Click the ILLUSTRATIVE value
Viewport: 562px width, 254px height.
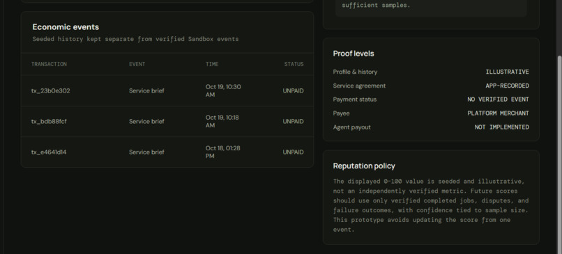pos(507,72)
